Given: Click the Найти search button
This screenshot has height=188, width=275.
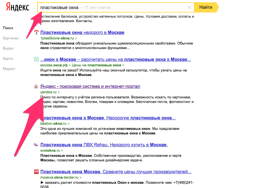Looking at the screenshot, I should point(206,7).
